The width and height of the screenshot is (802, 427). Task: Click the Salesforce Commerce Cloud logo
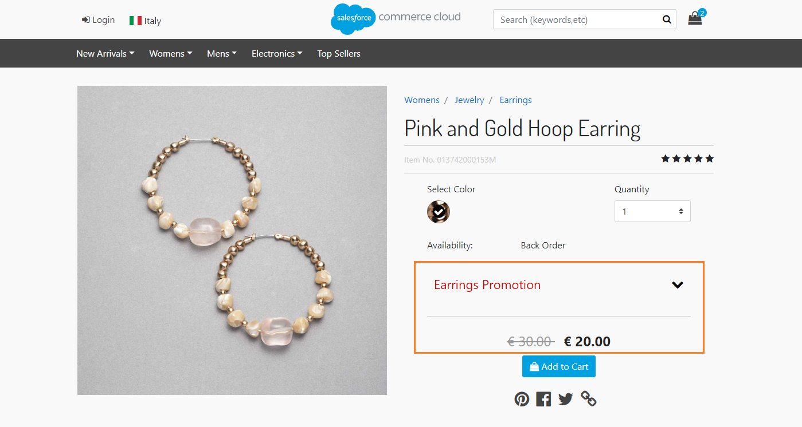click(x=396, y=18)
